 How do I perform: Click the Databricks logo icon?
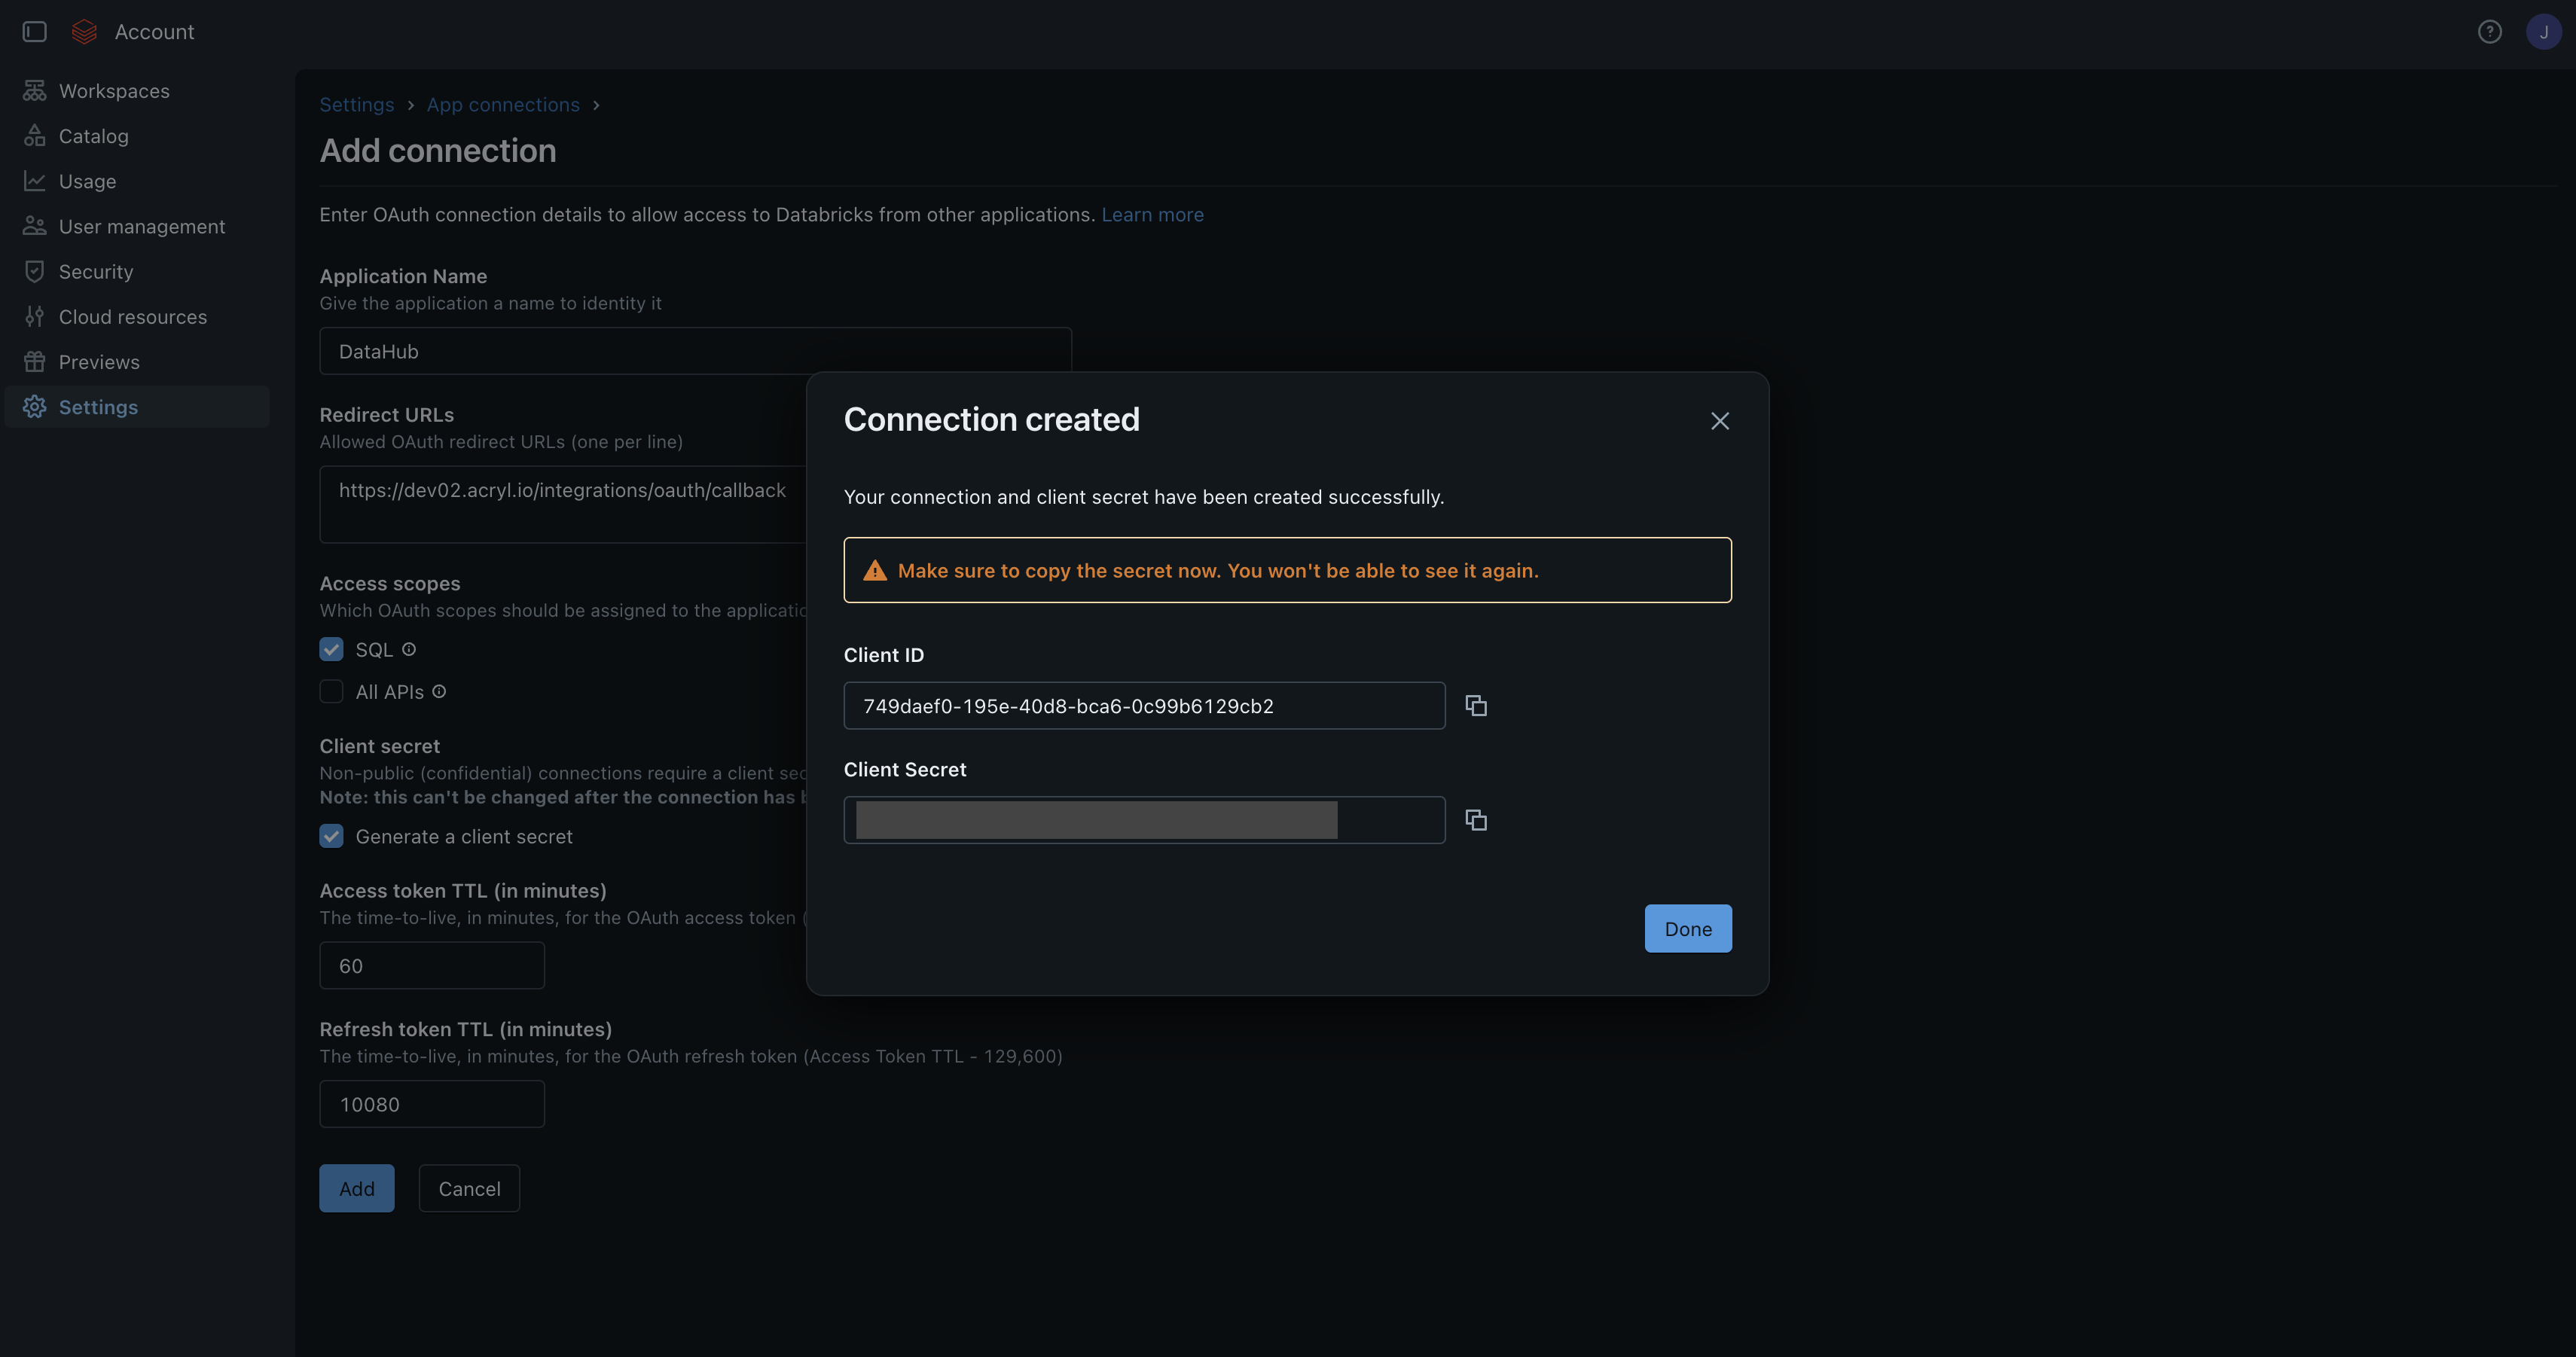click(85, 32)
